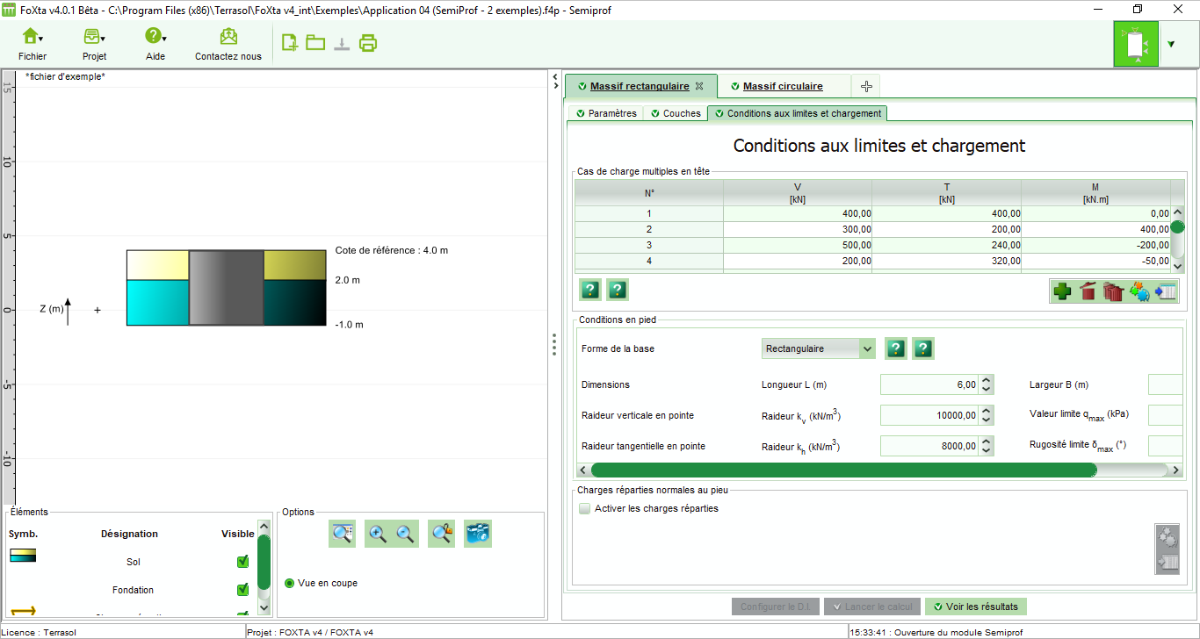Click the Longueur L input field
This screenshot has height=639, width=1200.
(x=929, y=384)
